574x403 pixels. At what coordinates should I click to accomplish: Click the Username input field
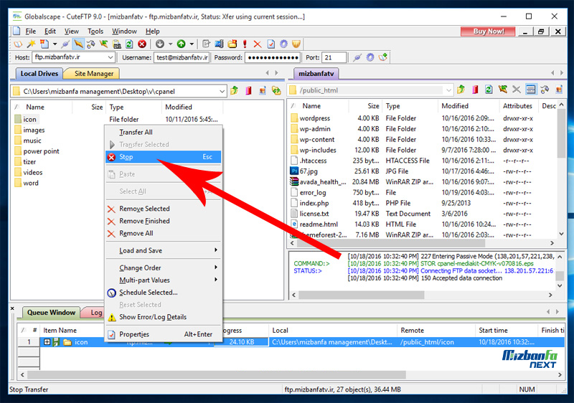tap(184, 57)
